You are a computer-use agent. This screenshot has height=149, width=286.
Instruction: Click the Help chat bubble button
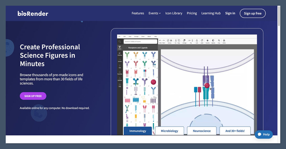point(264,134)
